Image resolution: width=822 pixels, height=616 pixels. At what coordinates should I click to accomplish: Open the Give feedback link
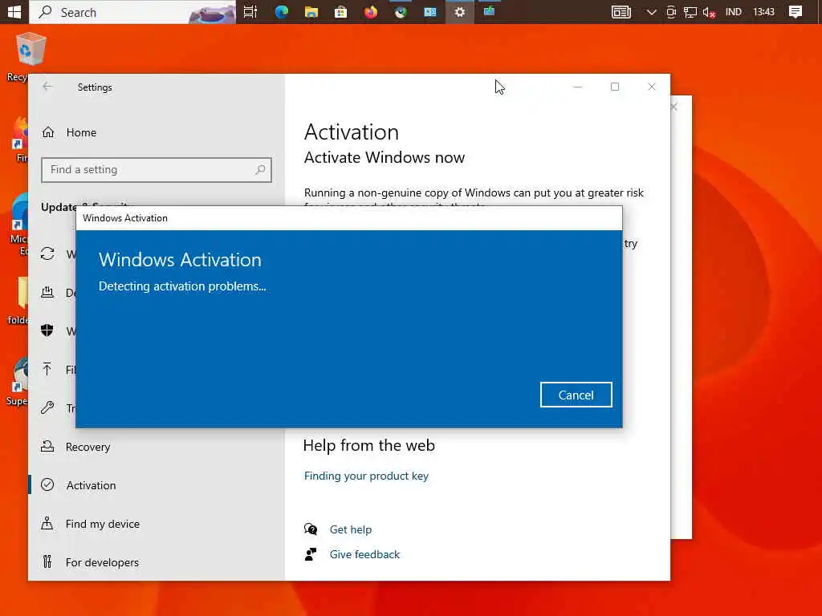[364, 554]
